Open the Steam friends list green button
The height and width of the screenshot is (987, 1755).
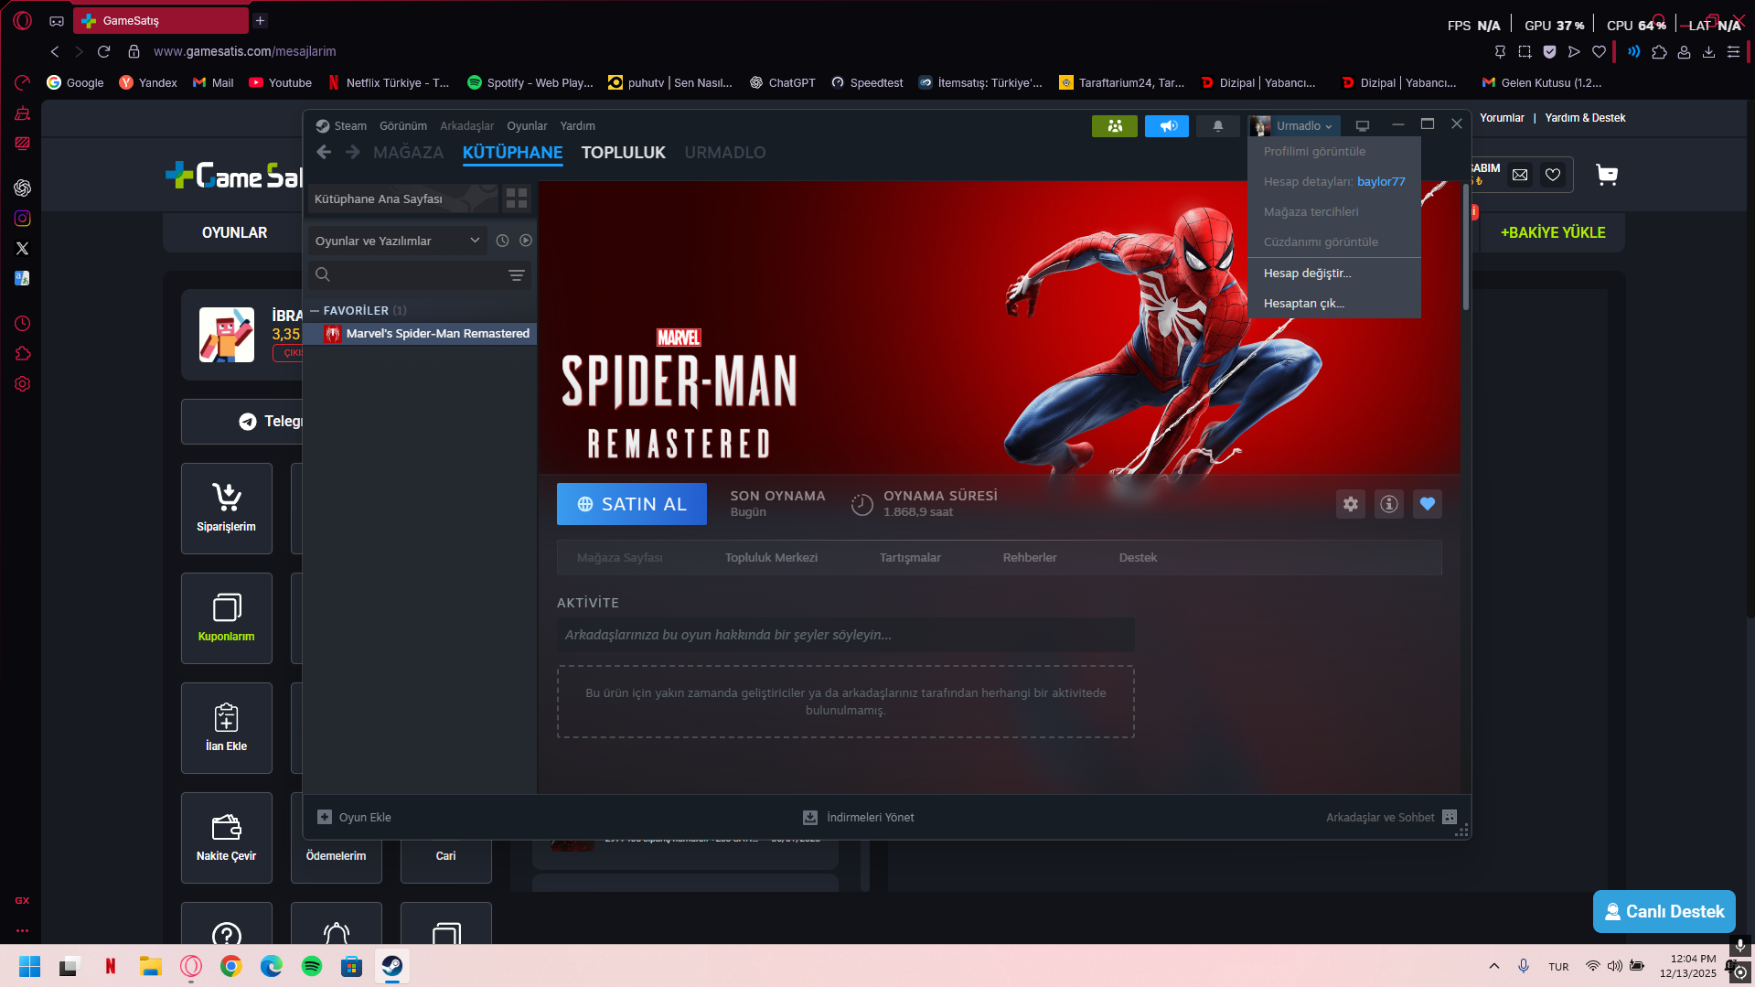[x=1114, y=126]
